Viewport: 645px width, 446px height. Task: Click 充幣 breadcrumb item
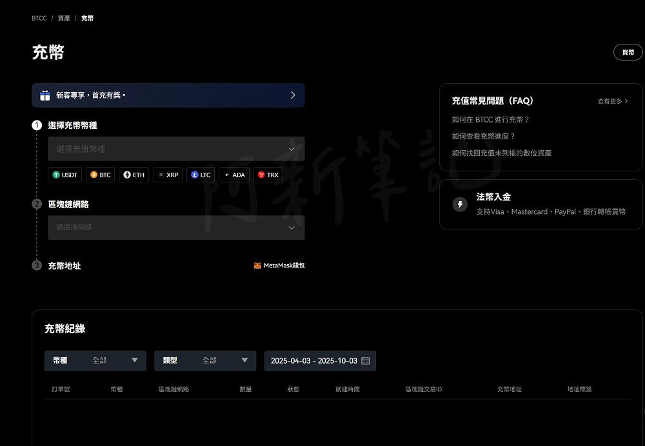pyautogui.click(x=87, y=18)
